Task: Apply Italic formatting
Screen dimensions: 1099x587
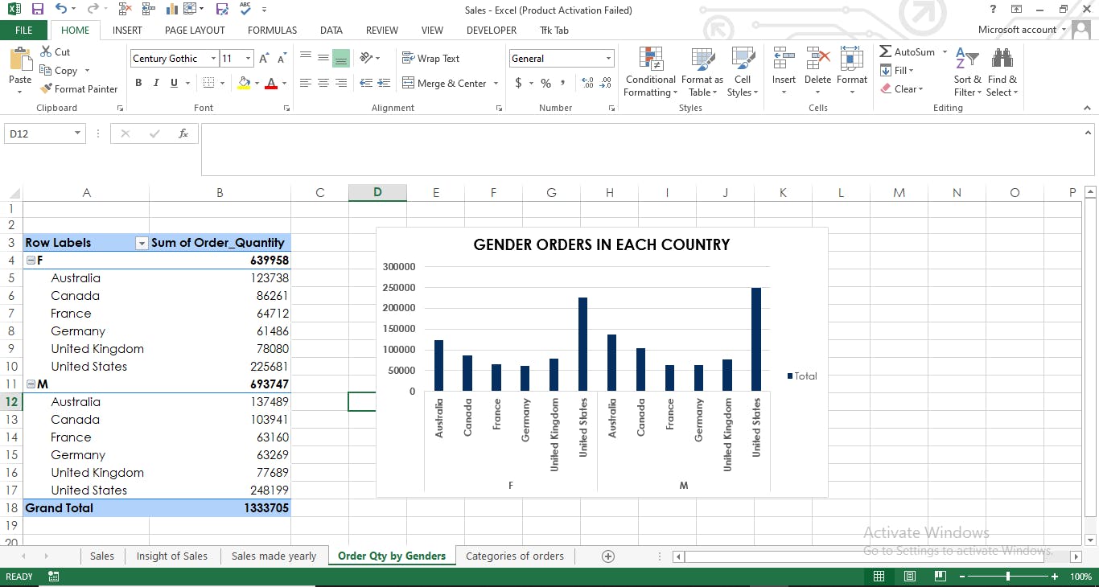Action: pyautogui.click(x=156, y=83)
